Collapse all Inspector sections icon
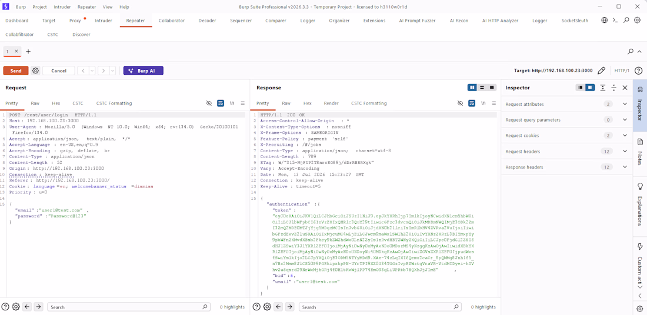The image size is (647, 315). (613, 88)
